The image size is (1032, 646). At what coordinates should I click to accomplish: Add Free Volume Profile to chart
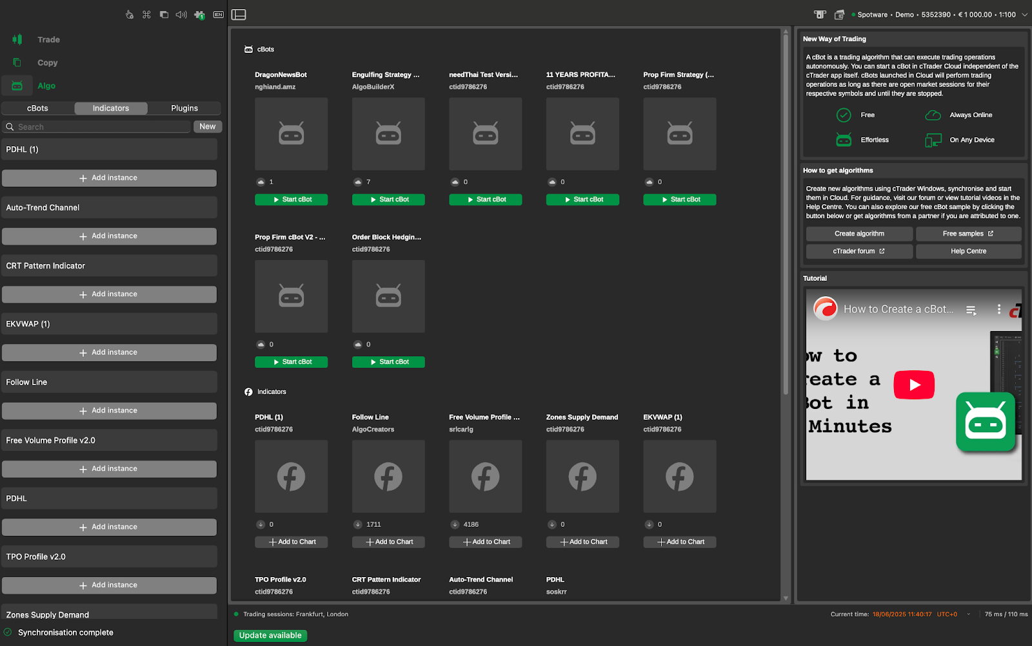486,542
